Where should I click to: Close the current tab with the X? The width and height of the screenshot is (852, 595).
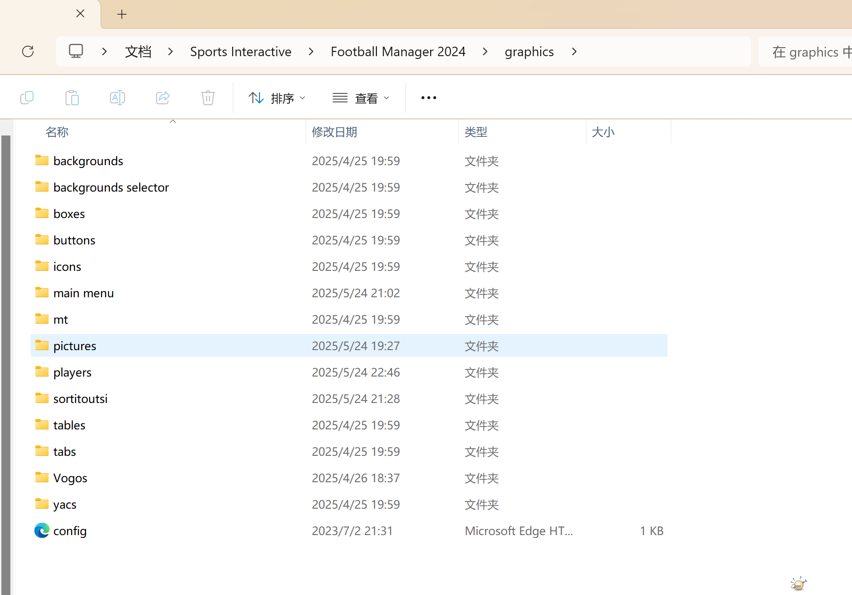[x=80, y=13]
